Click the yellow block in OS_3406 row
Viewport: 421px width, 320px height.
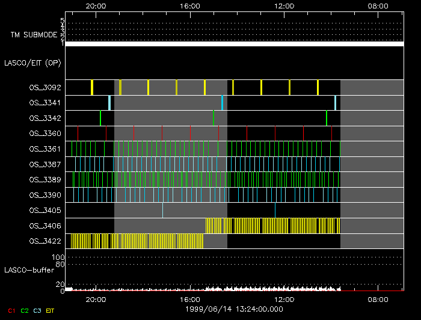tap(272, 226)
